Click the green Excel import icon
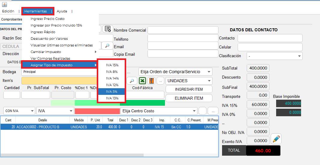This screenshot has height=165, width=320. click(x=142, y=81)
